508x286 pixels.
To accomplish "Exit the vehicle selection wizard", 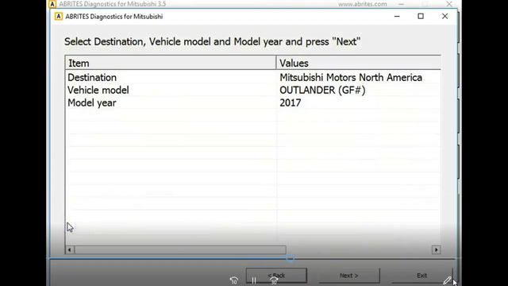I will pyautogui.click(x=421, y=276).
